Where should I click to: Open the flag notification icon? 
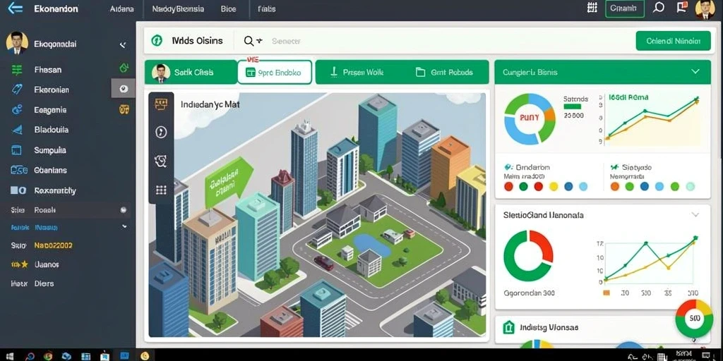click(681, 7)
